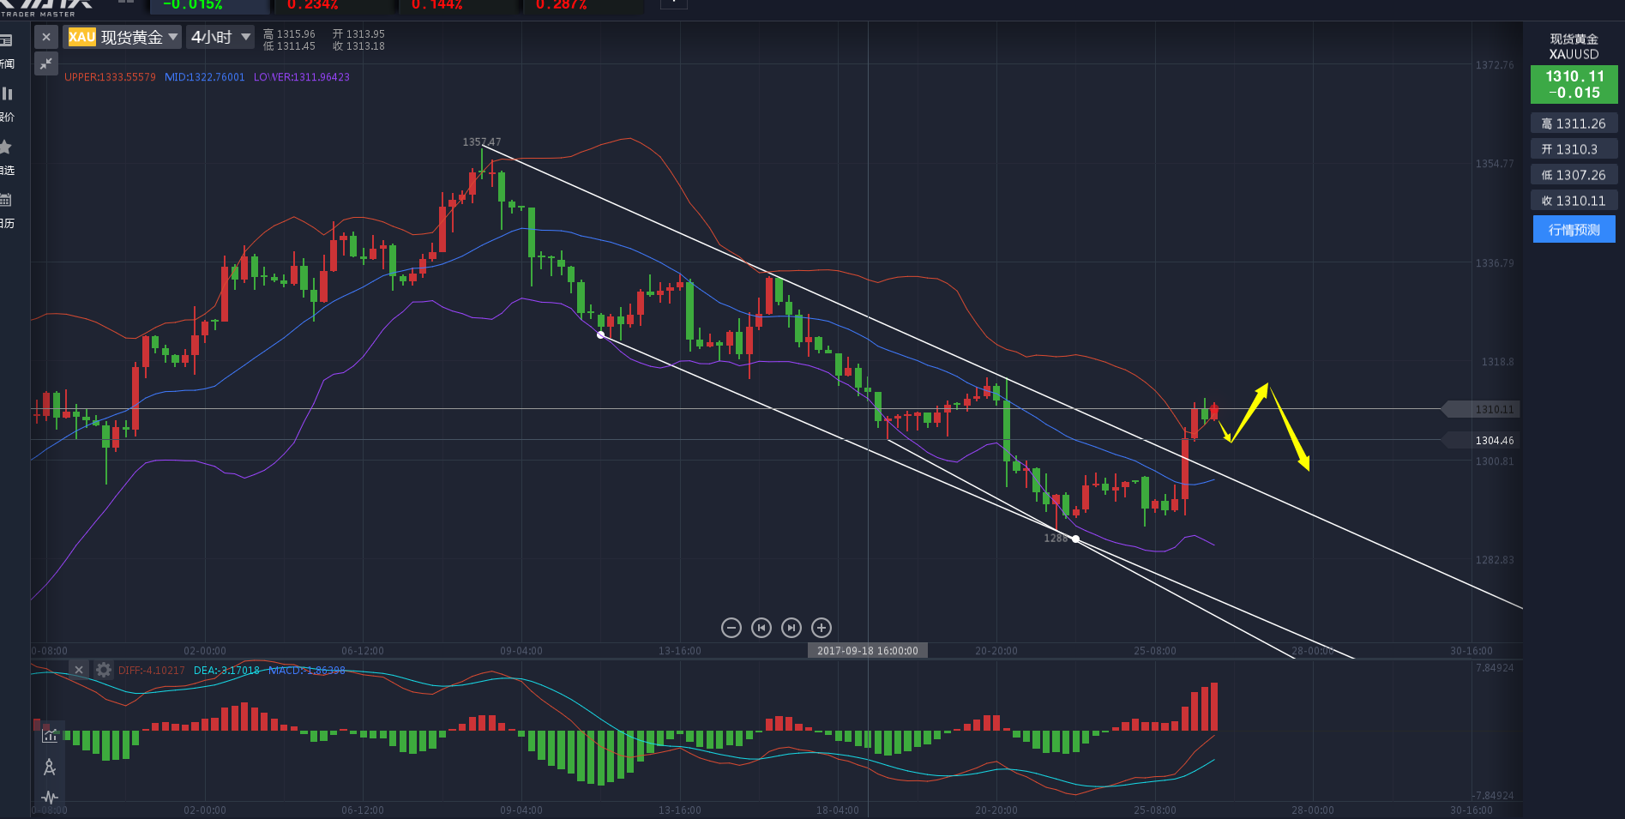Close the MACD indicator panel
Image resolution: width=1625 pixels, height=819 pixels.
(79, 670)
